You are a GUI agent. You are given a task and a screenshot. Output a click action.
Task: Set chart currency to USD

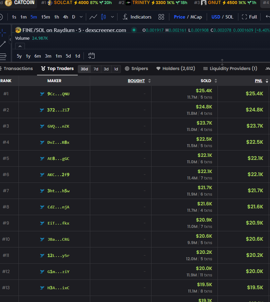click(216, 17)
